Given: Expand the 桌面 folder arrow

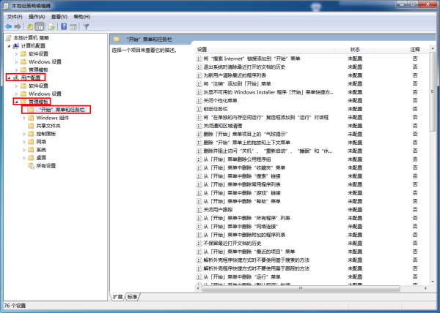Looking at the screenshot, I should (x=24, y=158).
